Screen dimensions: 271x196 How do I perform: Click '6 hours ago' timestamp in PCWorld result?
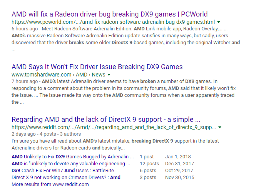[x=25, y=29]
